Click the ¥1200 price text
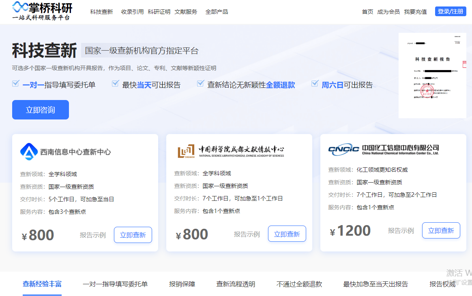This screenshot has width=472, height=296. pos(350,231)
